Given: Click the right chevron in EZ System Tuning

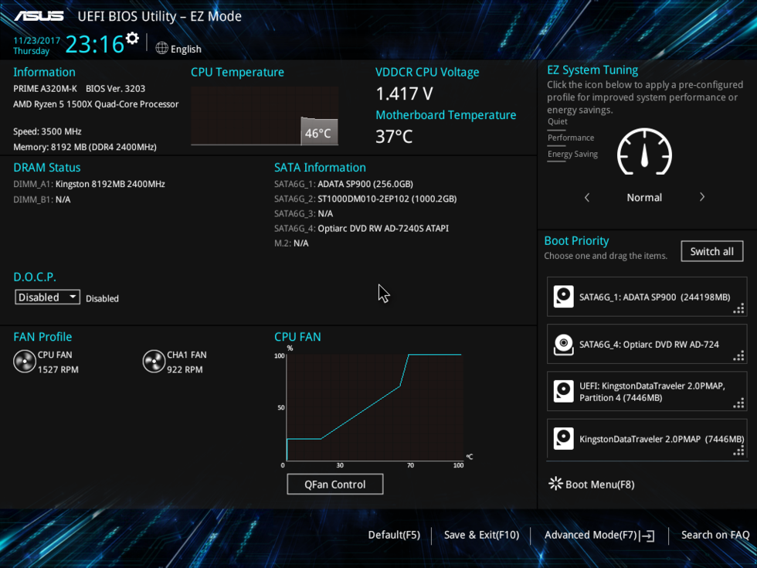Looking at the screenshot, I should [x=701, y=197].
